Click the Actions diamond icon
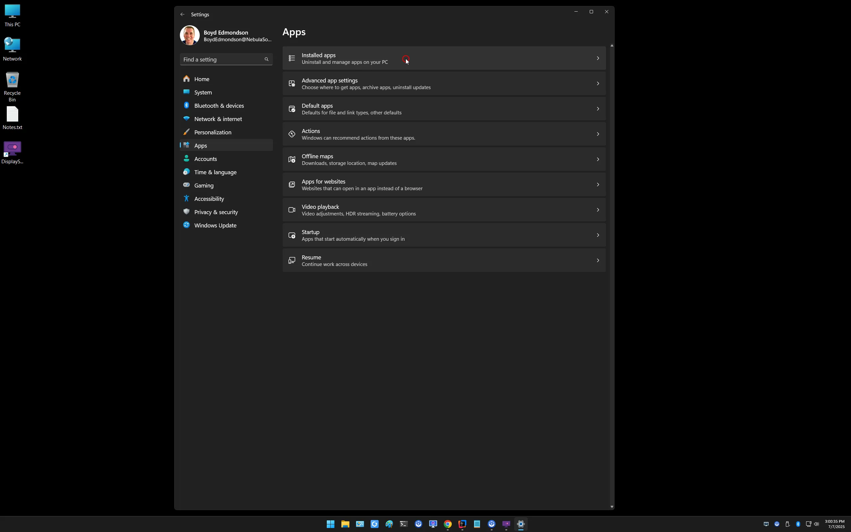 pyautogui.click(x=292, y=134)
